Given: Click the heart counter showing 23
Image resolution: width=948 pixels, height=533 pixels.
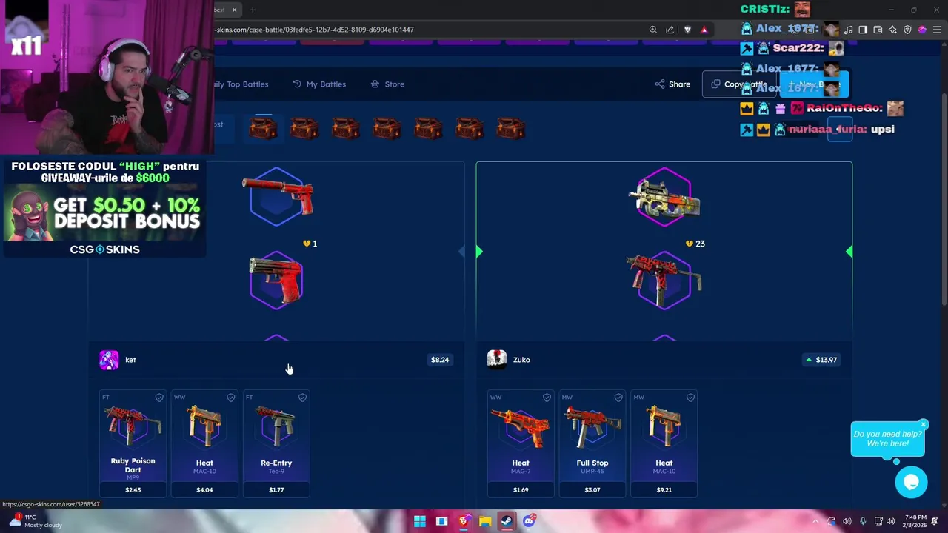Looking at the screenshot, I should pyautogui.click(x=695, y=244).
